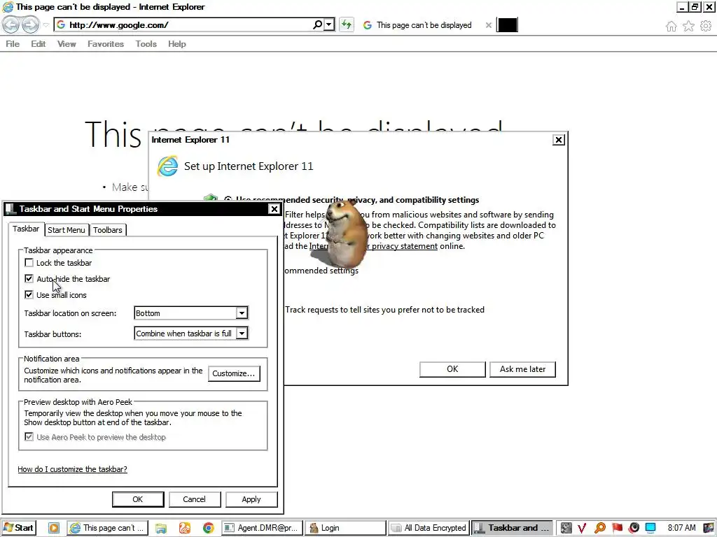The height and width of the screenshot is (537, 717).
Task: Switch to the Login taskbar window
Action: (345, 528)
